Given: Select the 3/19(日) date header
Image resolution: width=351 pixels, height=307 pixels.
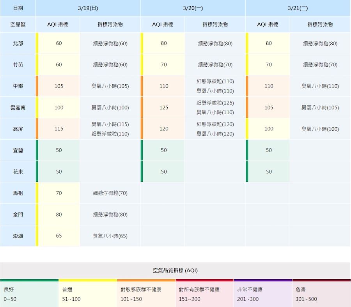Looking at the screenshot, I should pos(88,8).
